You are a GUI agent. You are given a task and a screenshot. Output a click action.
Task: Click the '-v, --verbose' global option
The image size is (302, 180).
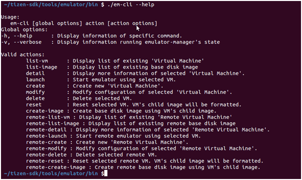point(21,42)
